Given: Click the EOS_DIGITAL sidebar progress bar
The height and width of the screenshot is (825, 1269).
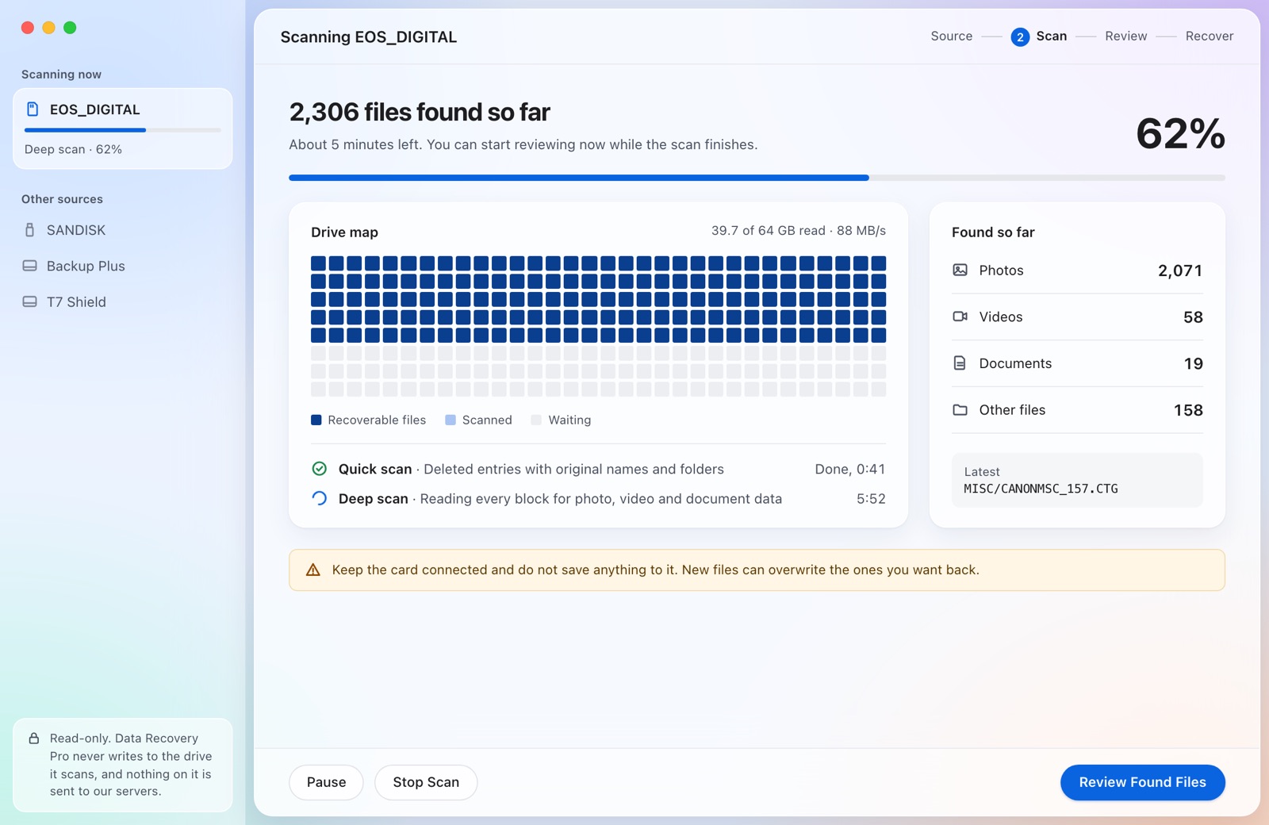Looking at the screenshot, I should 123,130.
